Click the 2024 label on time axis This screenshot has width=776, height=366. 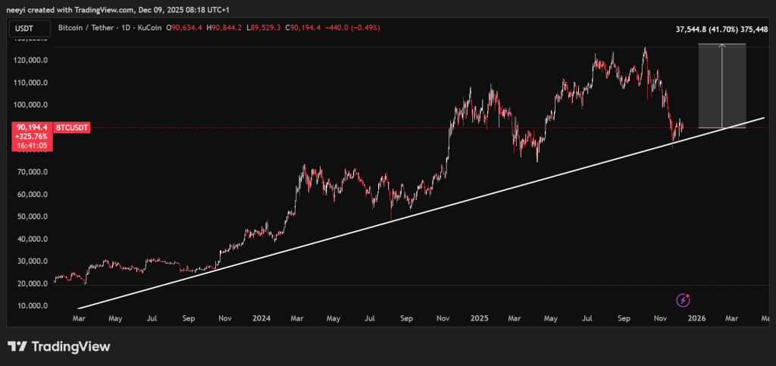[x=261, y=320]
